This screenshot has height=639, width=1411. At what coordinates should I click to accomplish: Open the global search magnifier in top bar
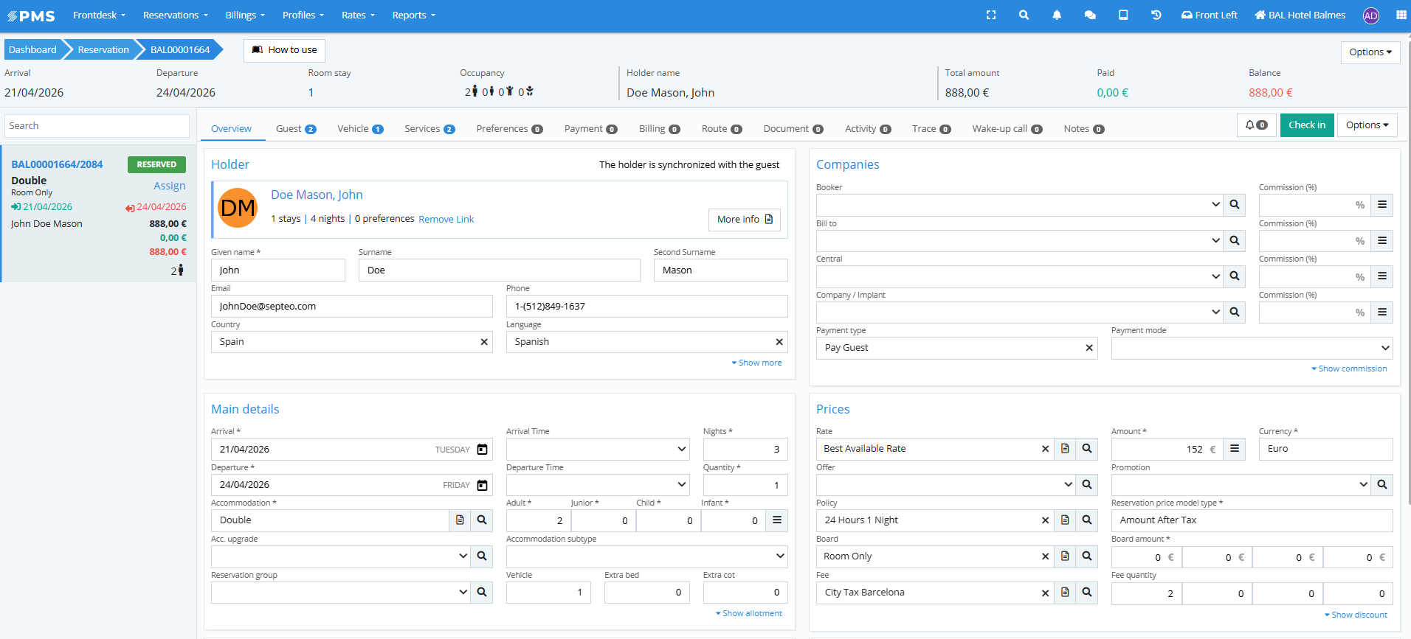point(1024,15)
